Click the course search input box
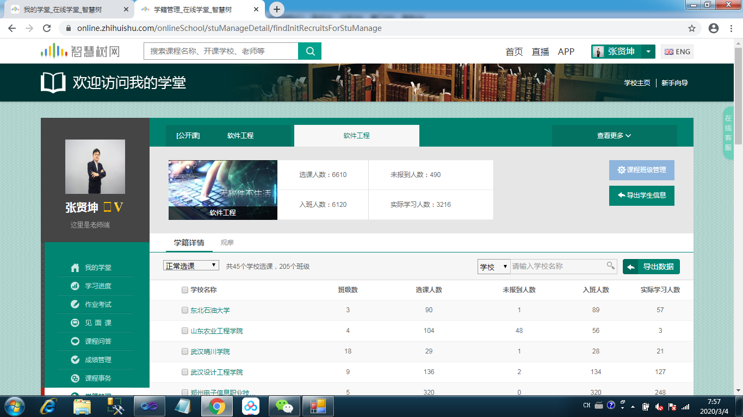The width and height of the screenshot is (743, 417). pyautogui.click(x=221, y=51)
